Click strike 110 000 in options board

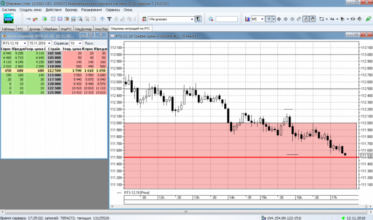[54, 66]
